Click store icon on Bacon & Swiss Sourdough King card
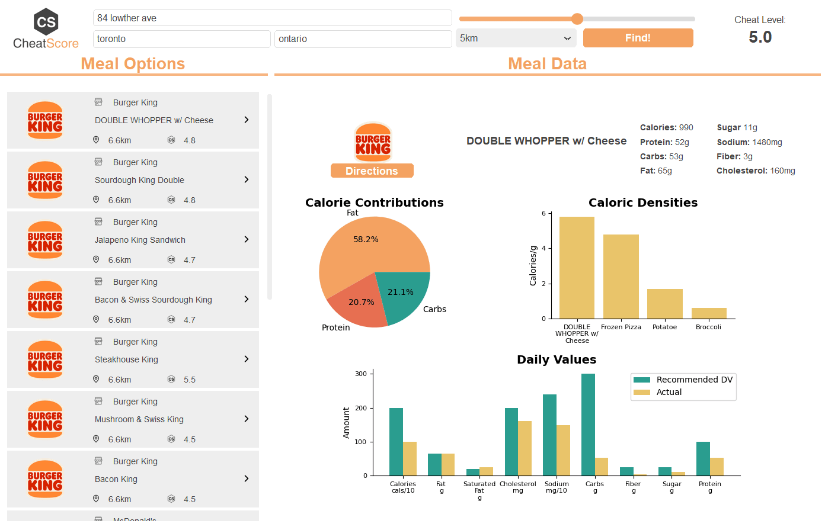Image resolution: width=825 pixels, height=530 pixels. pyautogui.click(x=98, y=281)
